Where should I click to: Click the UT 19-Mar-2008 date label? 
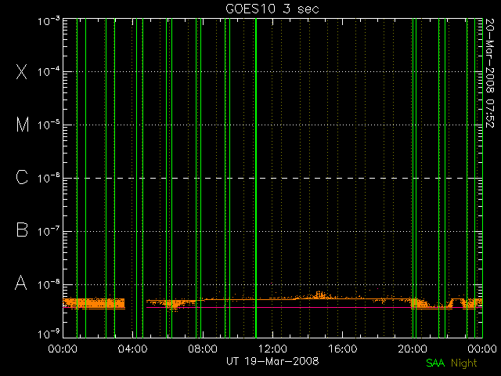(x=272, y=361)
